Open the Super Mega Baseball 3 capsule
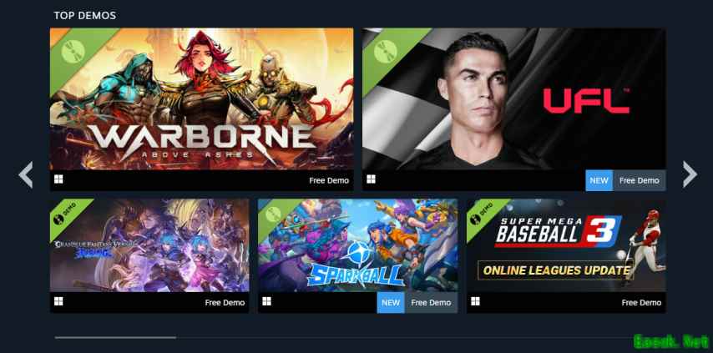Screen dimensions: 713x353 coord(566,245)
